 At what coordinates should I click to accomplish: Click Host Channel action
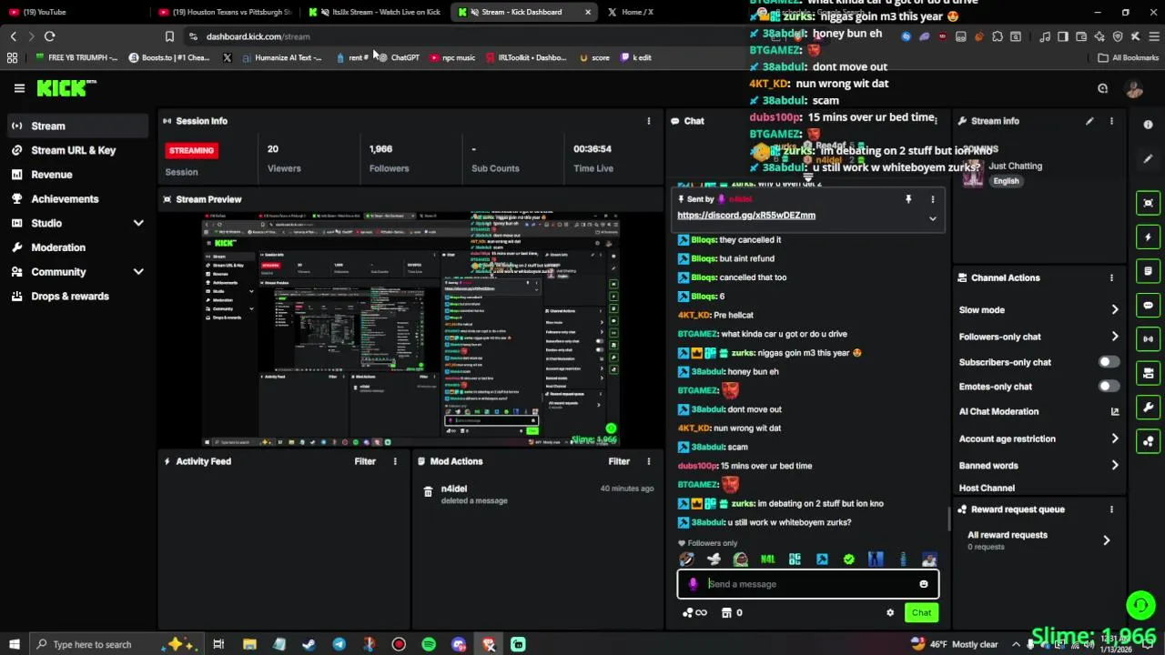click(987, 488)
